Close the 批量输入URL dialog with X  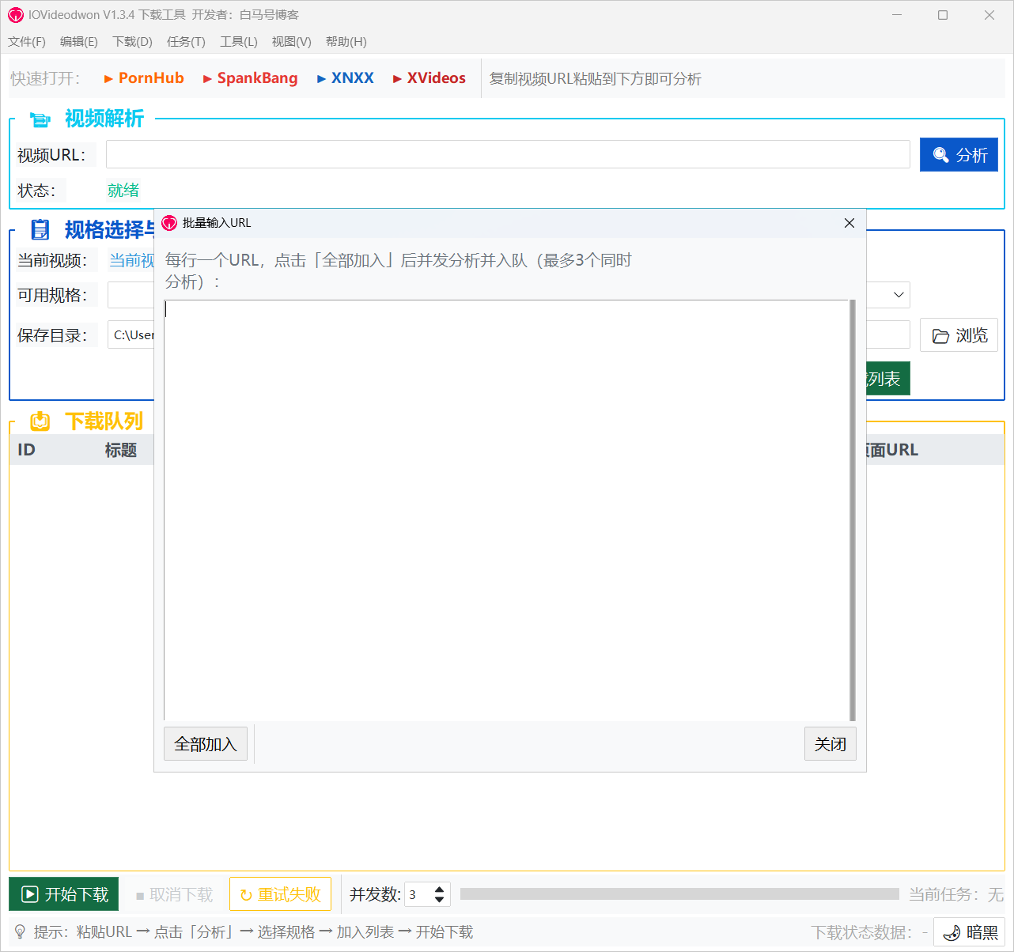(849, 223)
